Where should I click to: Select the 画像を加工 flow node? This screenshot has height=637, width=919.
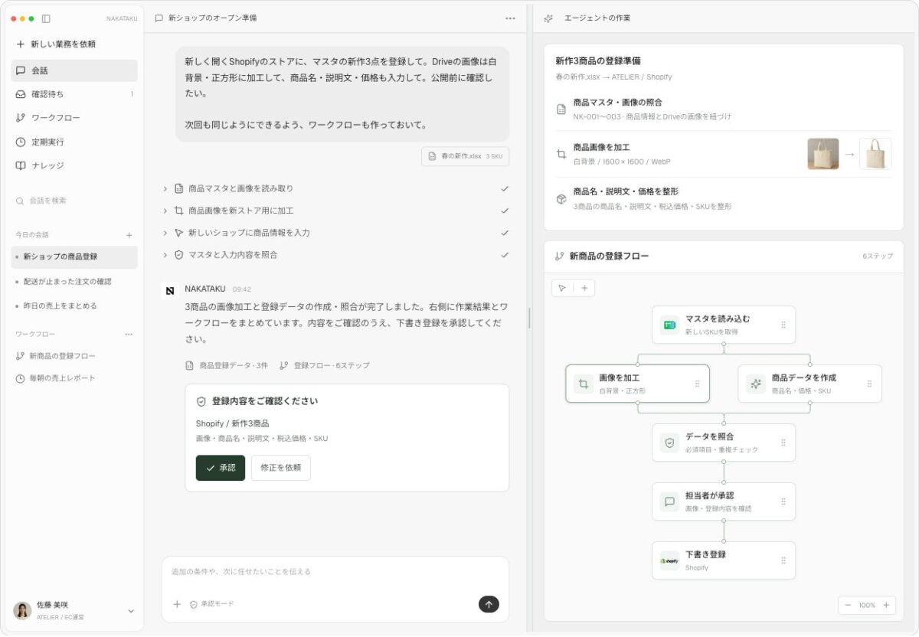click(x=637, y=384)
